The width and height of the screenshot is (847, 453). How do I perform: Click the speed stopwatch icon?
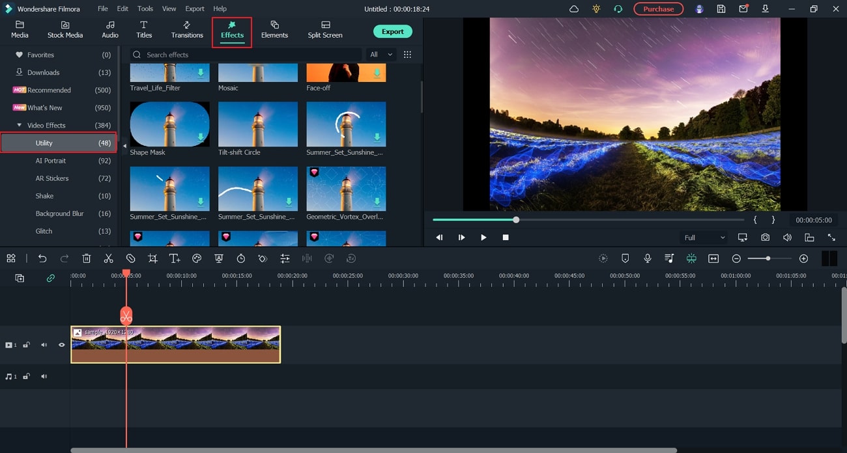(240, 258)
